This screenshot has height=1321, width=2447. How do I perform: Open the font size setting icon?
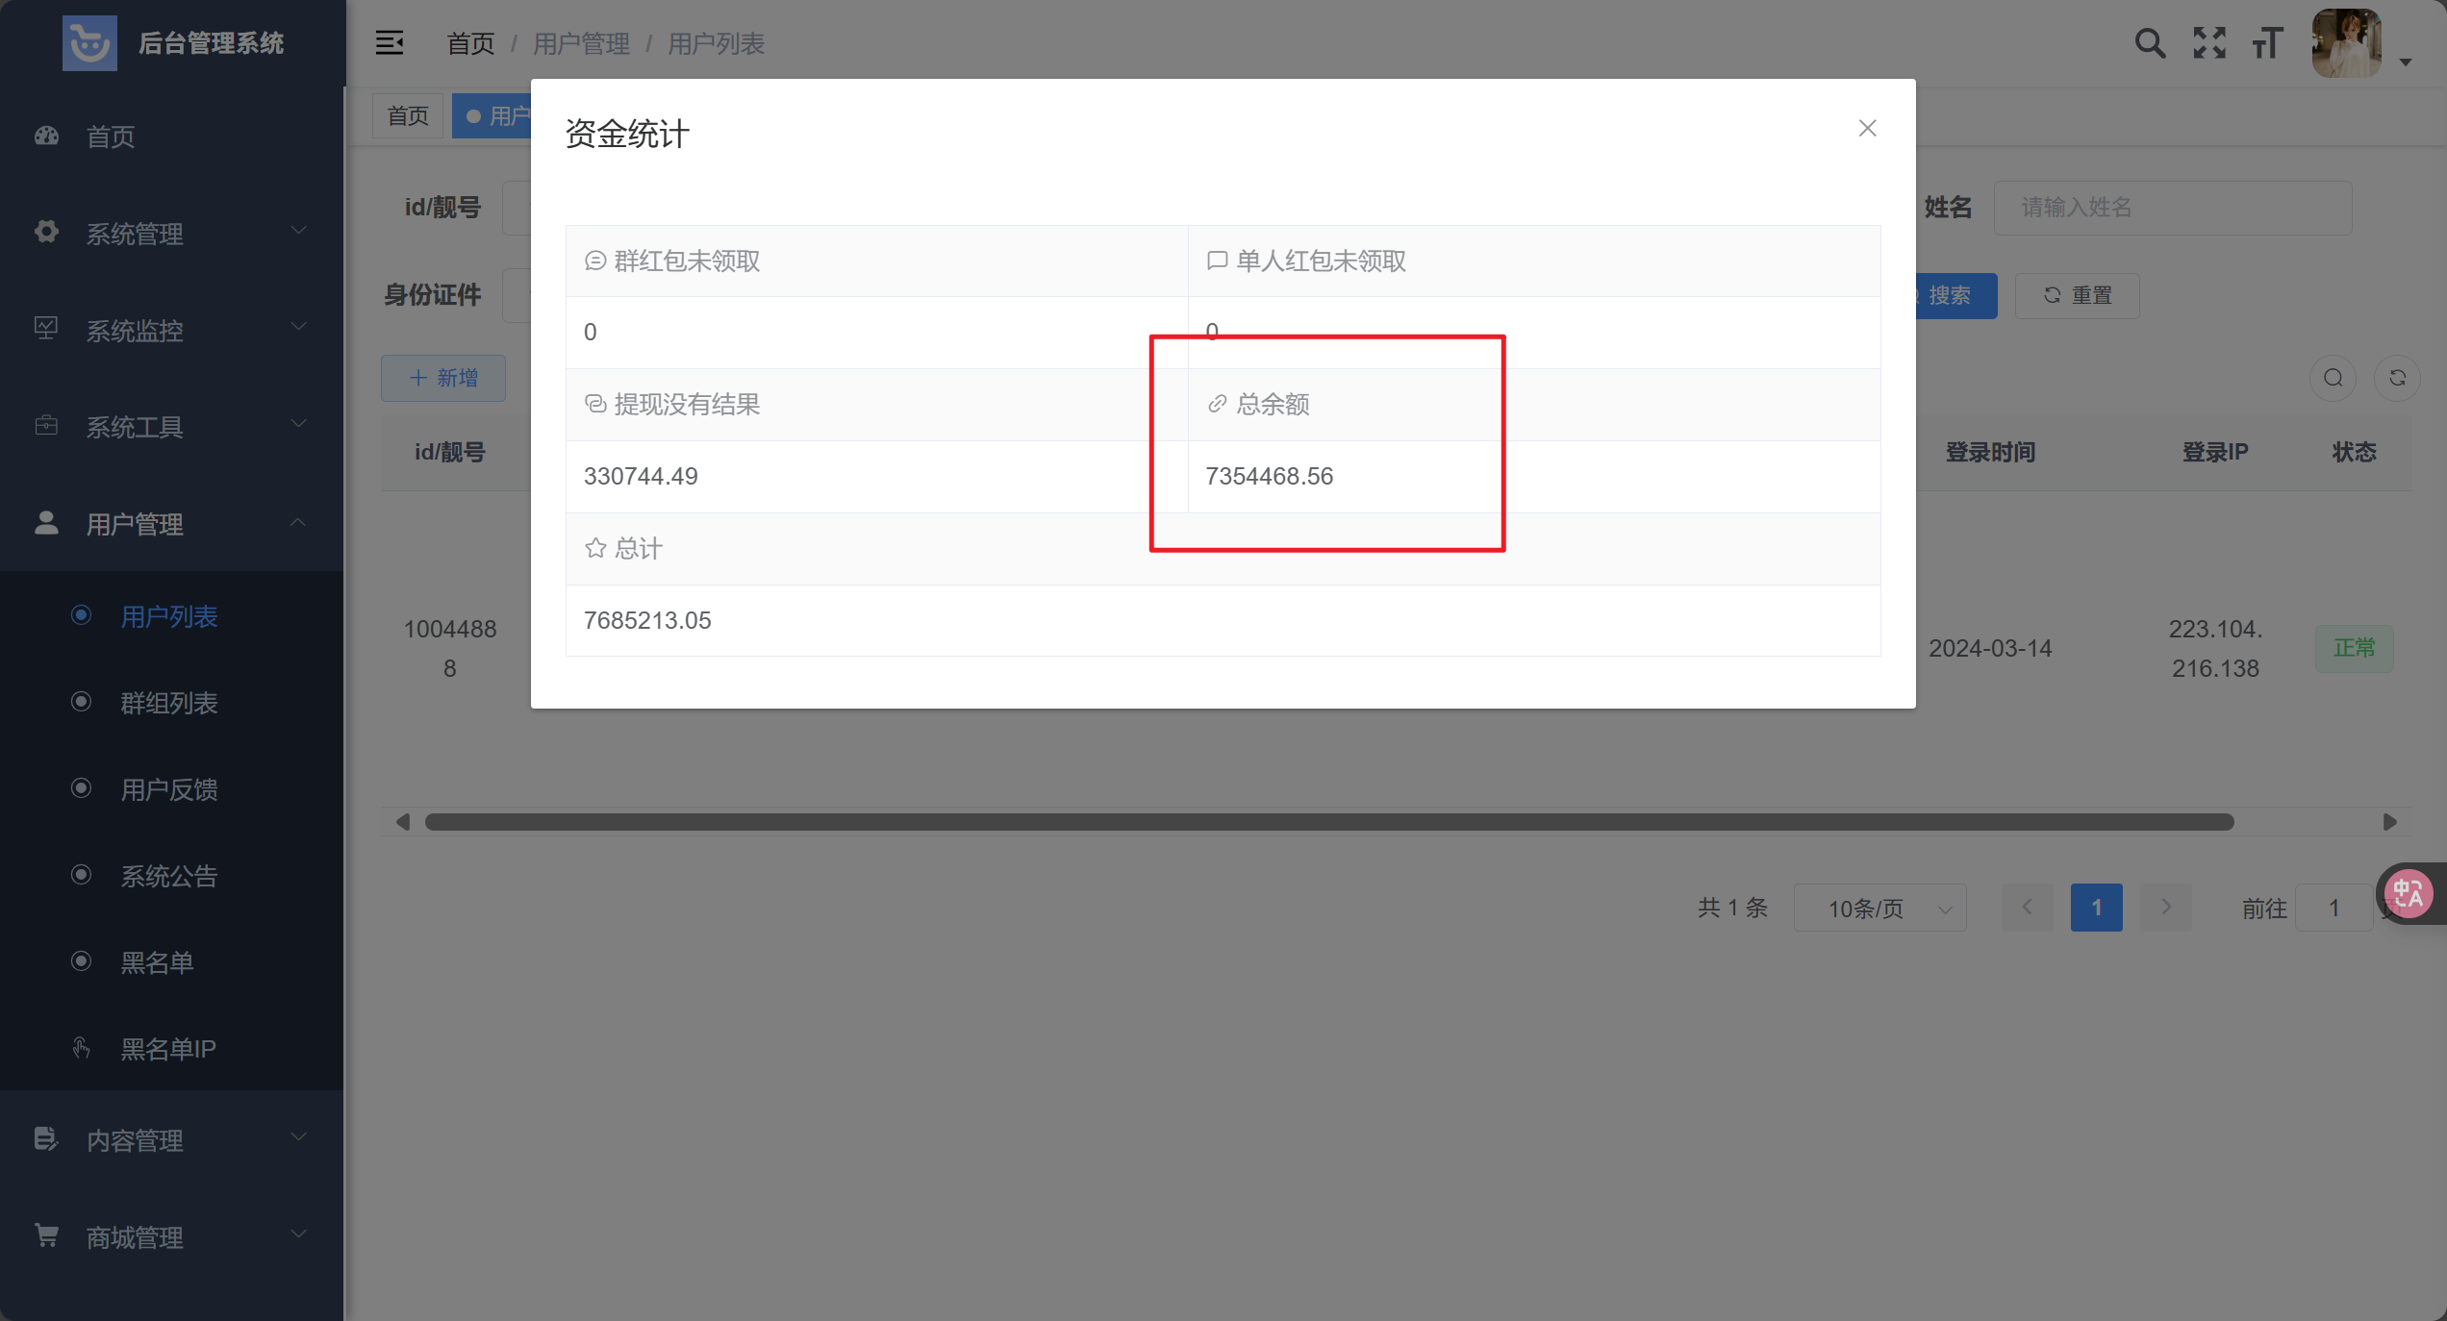pos(2267,43)
